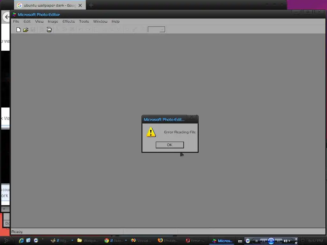Image resolution: width=327 pixels, height=245 pixels.
Task: Click OK in the error dialog
Action: click(170, 145)
